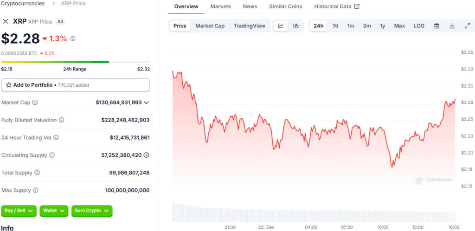Click the 770,521 added text
This screenshot has height=231, width=475.
pyautogui.click(x=73, y=85)
